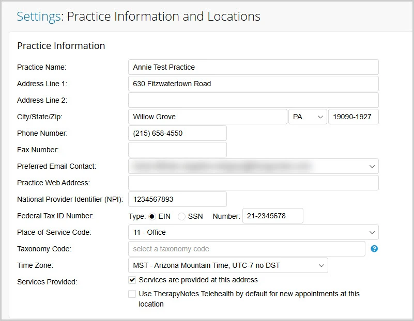Click the National Provider Identifier field
The image size is (414, 321).
pos(177,199)
